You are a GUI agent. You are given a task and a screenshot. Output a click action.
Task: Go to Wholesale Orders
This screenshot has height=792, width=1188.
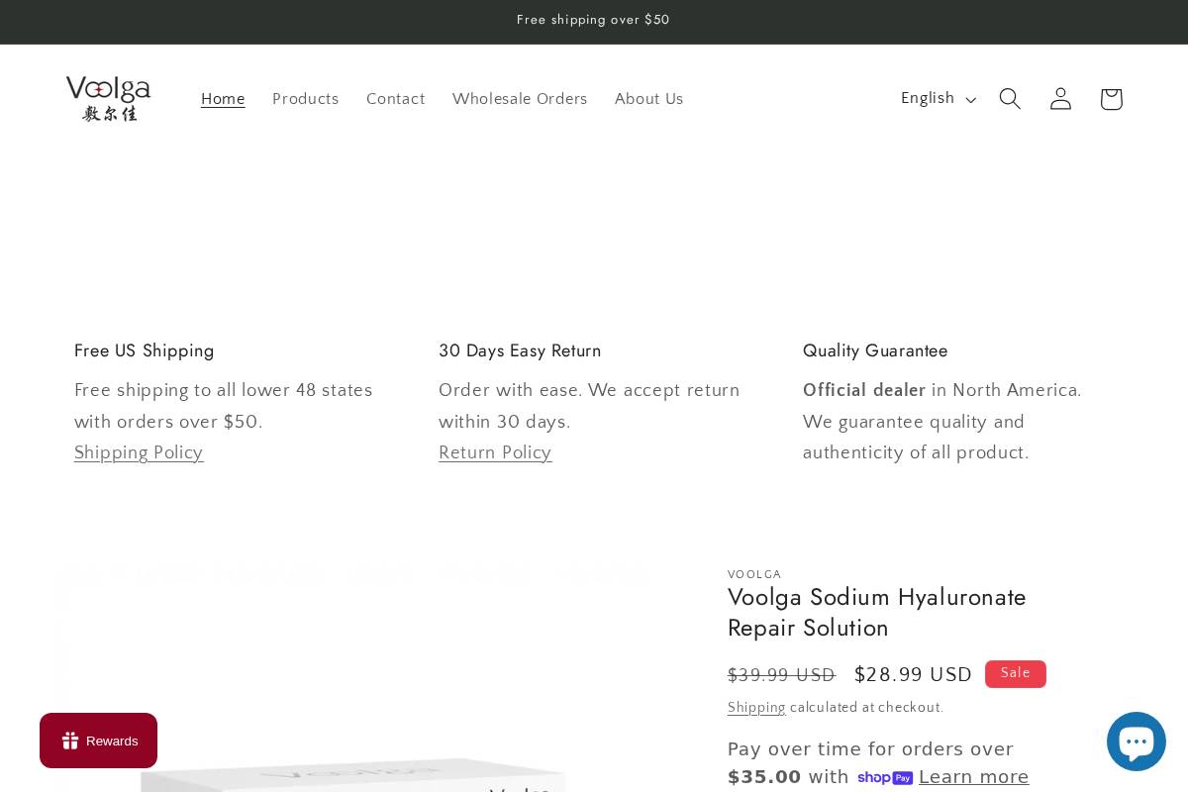tap(520, 99)
